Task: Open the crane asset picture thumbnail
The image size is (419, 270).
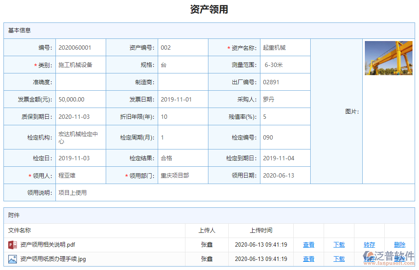Action: (388, 58)
